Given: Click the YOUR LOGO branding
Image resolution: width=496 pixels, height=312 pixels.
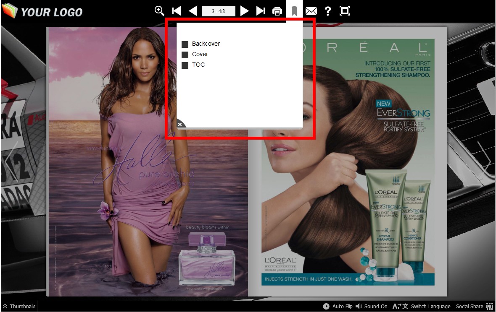Looking at the screenshot, I should point(42,11).
